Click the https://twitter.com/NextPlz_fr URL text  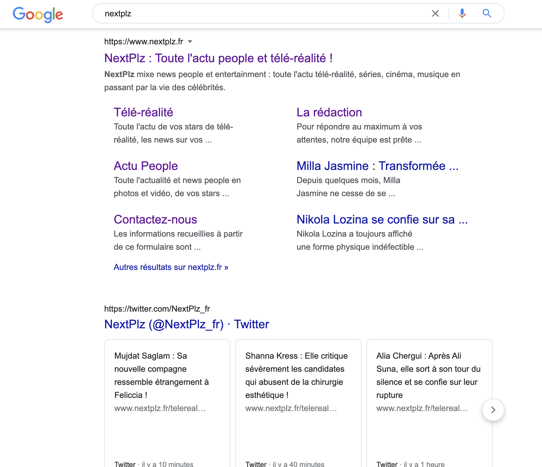coord(157,309)
